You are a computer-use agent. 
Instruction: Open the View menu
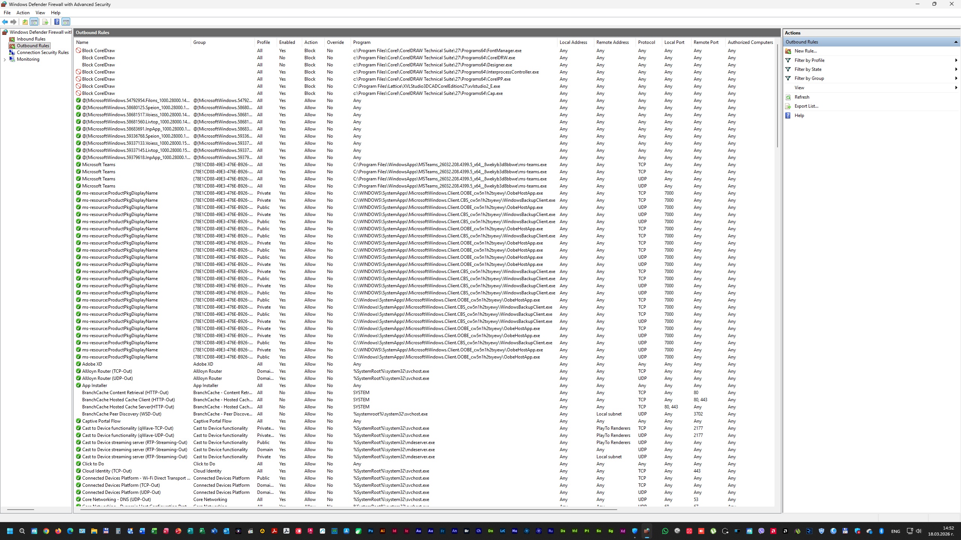tap(40, 13)
